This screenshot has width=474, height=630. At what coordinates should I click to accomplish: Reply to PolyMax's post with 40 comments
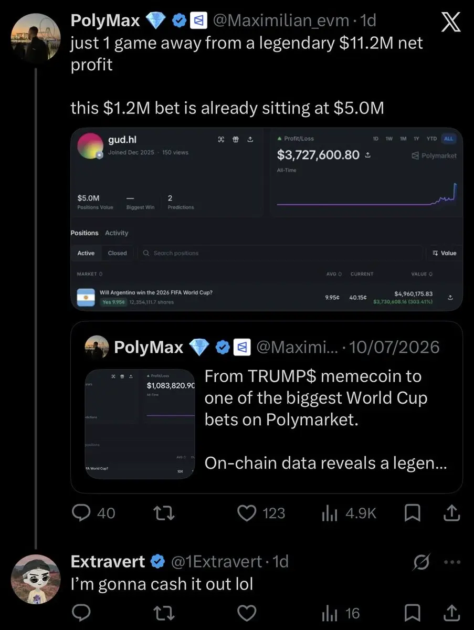[93, 513]
